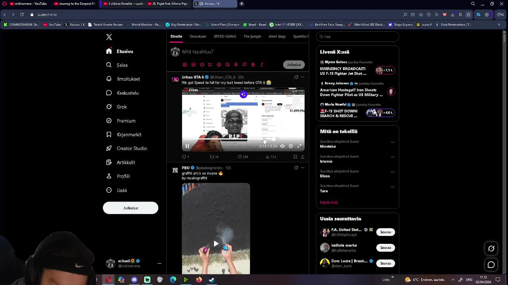This screenshot has height=285, width=508.
Task: Enter video fullscreen
Action: click(300, 146)
